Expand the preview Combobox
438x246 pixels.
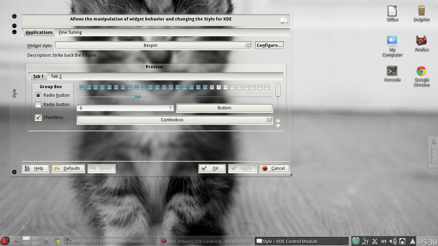coord(175,120)
